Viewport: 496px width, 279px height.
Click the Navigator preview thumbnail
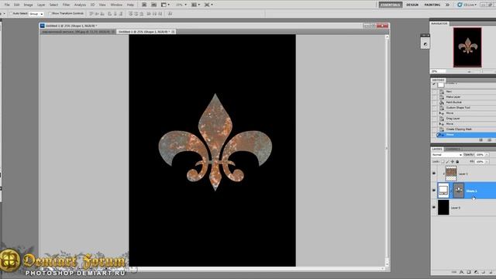click(x=467, y=47)
